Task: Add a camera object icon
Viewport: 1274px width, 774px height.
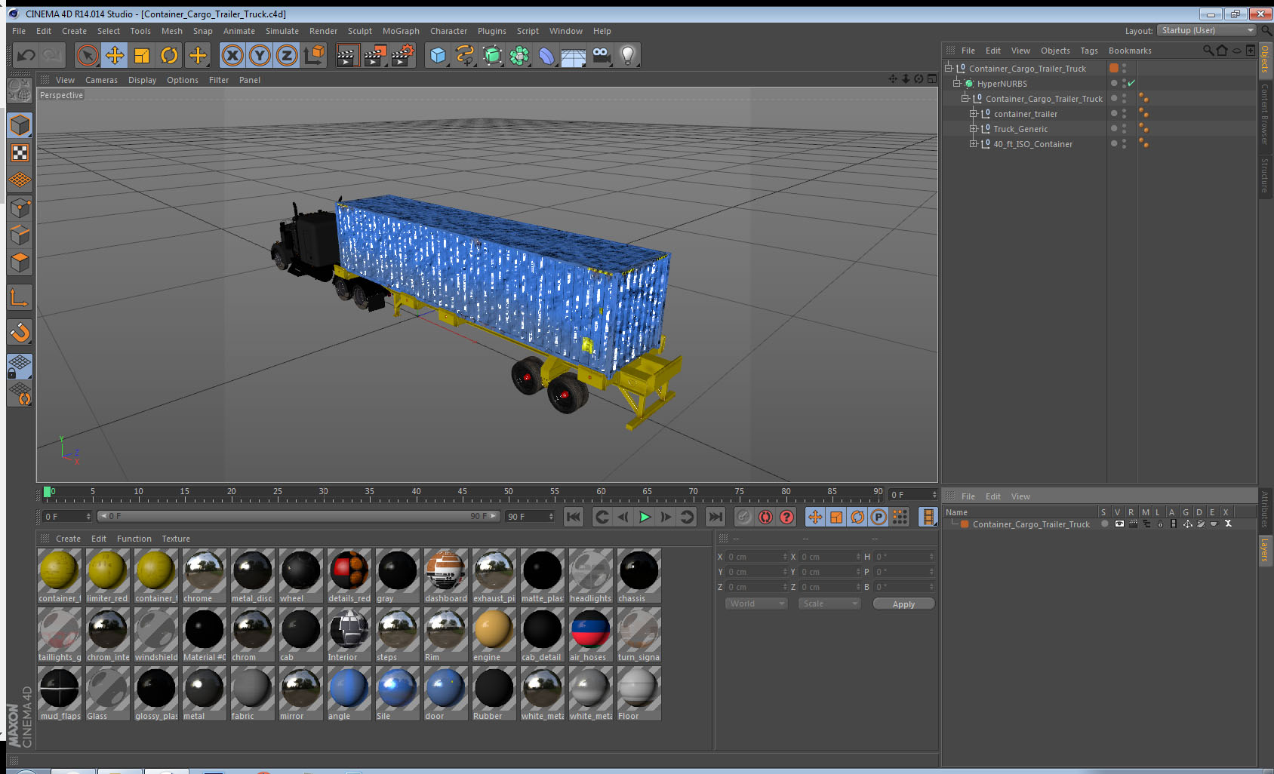Action: point(601,55)
